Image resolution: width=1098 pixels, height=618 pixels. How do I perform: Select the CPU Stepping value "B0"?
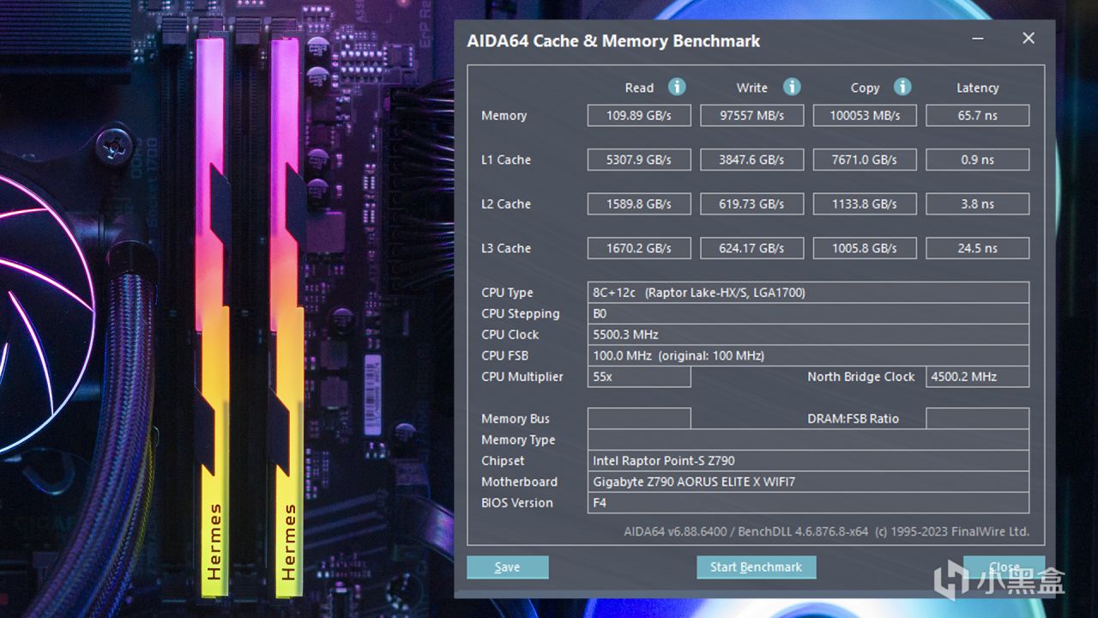click(808, 313)
